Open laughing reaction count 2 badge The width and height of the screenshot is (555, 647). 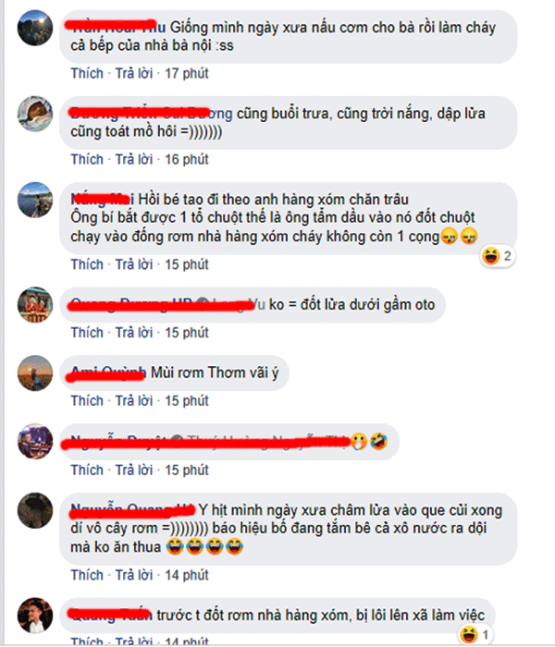click(498, 256)
